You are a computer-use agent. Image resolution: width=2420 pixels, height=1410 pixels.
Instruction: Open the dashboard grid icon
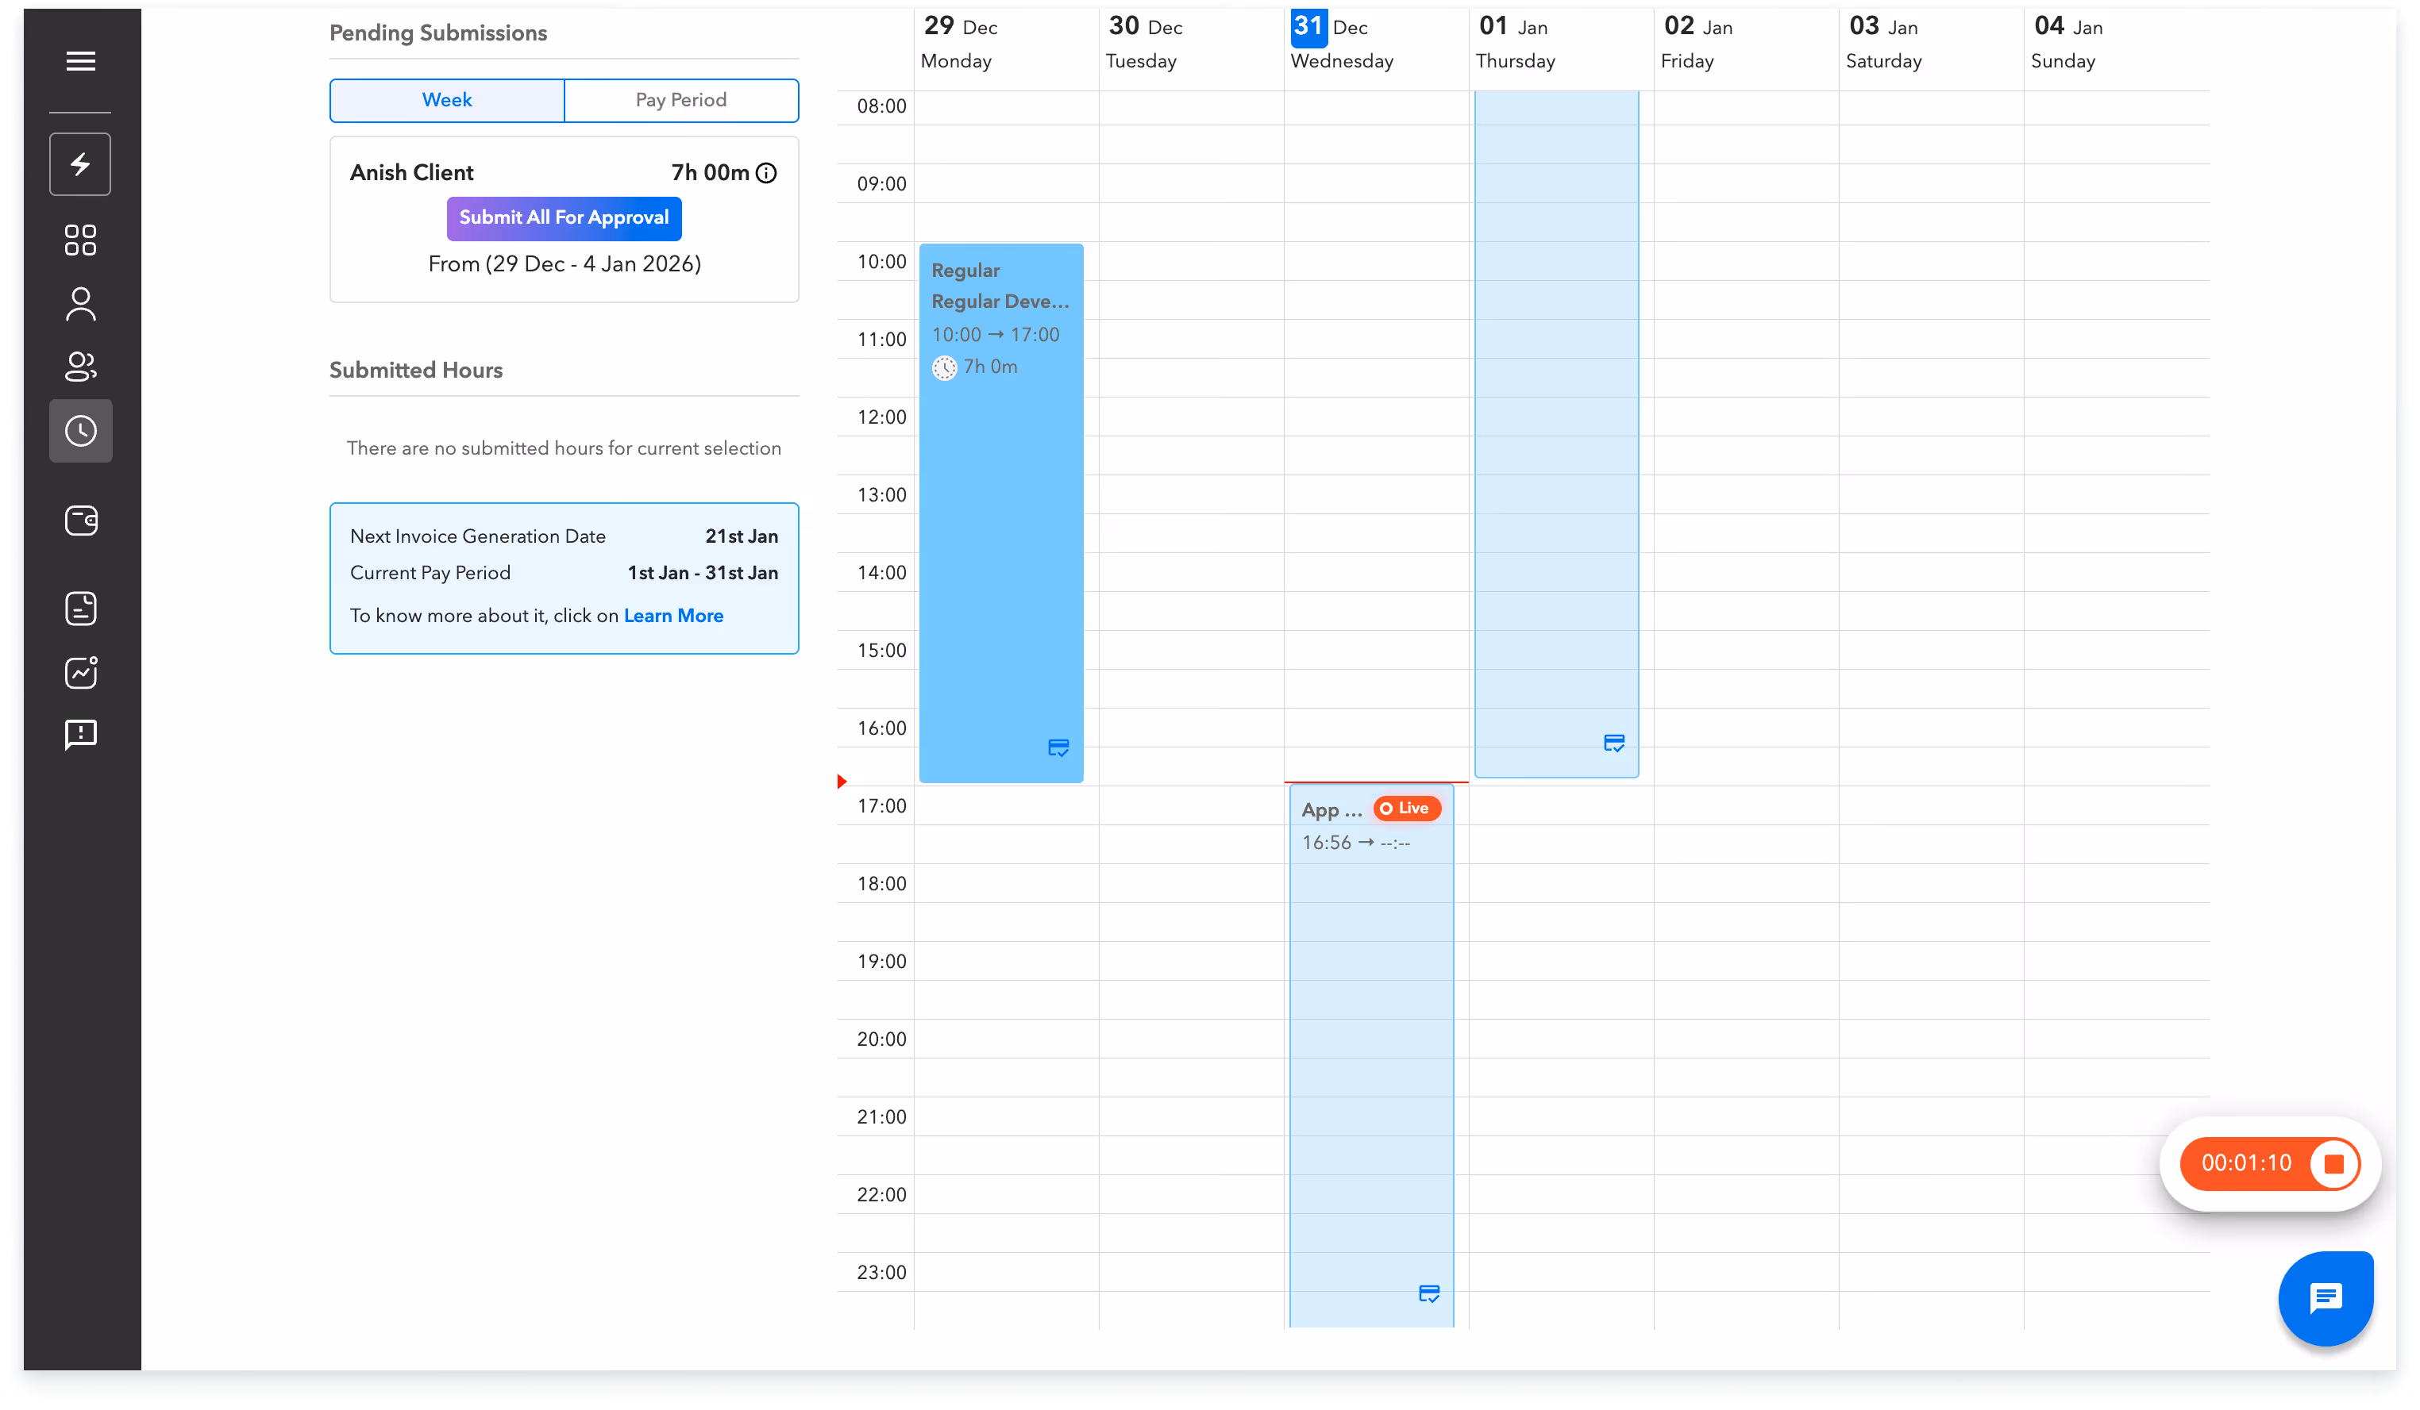81,240
